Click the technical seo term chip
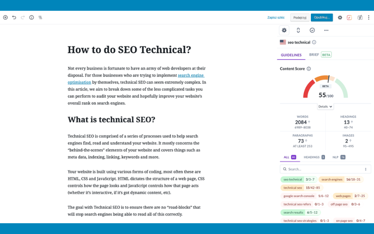 coord(302,188)
